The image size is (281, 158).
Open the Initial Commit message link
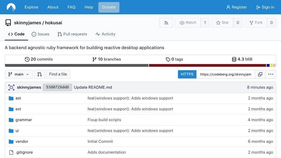coord(100,142)
